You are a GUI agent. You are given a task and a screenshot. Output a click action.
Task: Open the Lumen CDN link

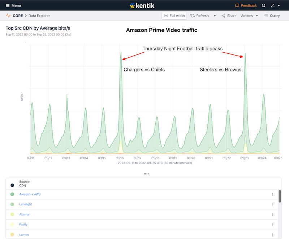click(x=24, y=234)
